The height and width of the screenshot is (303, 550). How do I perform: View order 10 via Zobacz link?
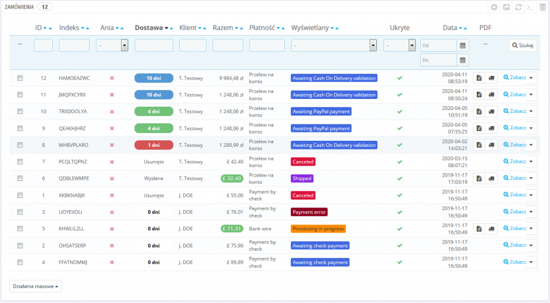tap(515, 111)
